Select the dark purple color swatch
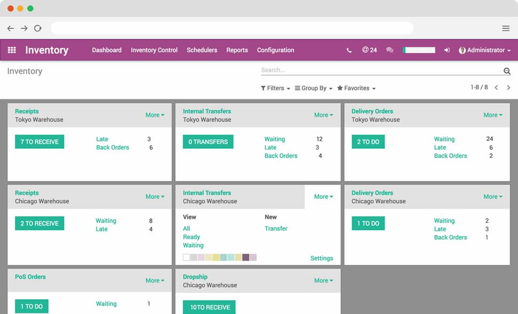Image resolution: width=518 pixels, height=314 pixels. click(x=245, y=257)
